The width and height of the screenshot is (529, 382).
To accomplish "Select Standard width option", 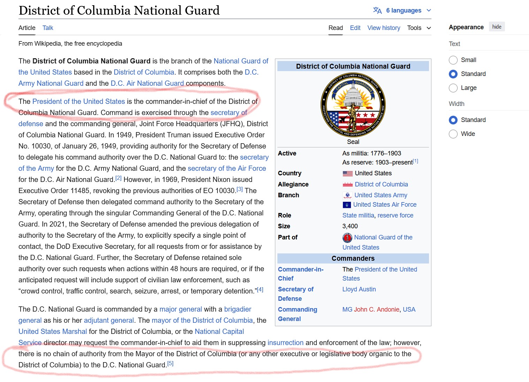I will [x=453, y=120].
